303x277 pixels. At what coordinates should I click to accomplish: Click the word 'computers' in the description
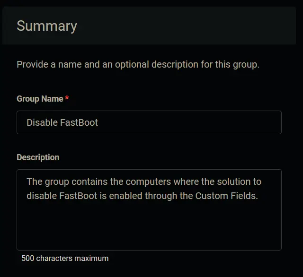(148, 182)
